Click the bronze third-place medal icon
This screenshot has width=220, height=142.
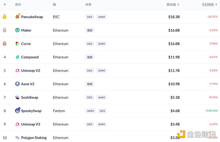point(4,44)
